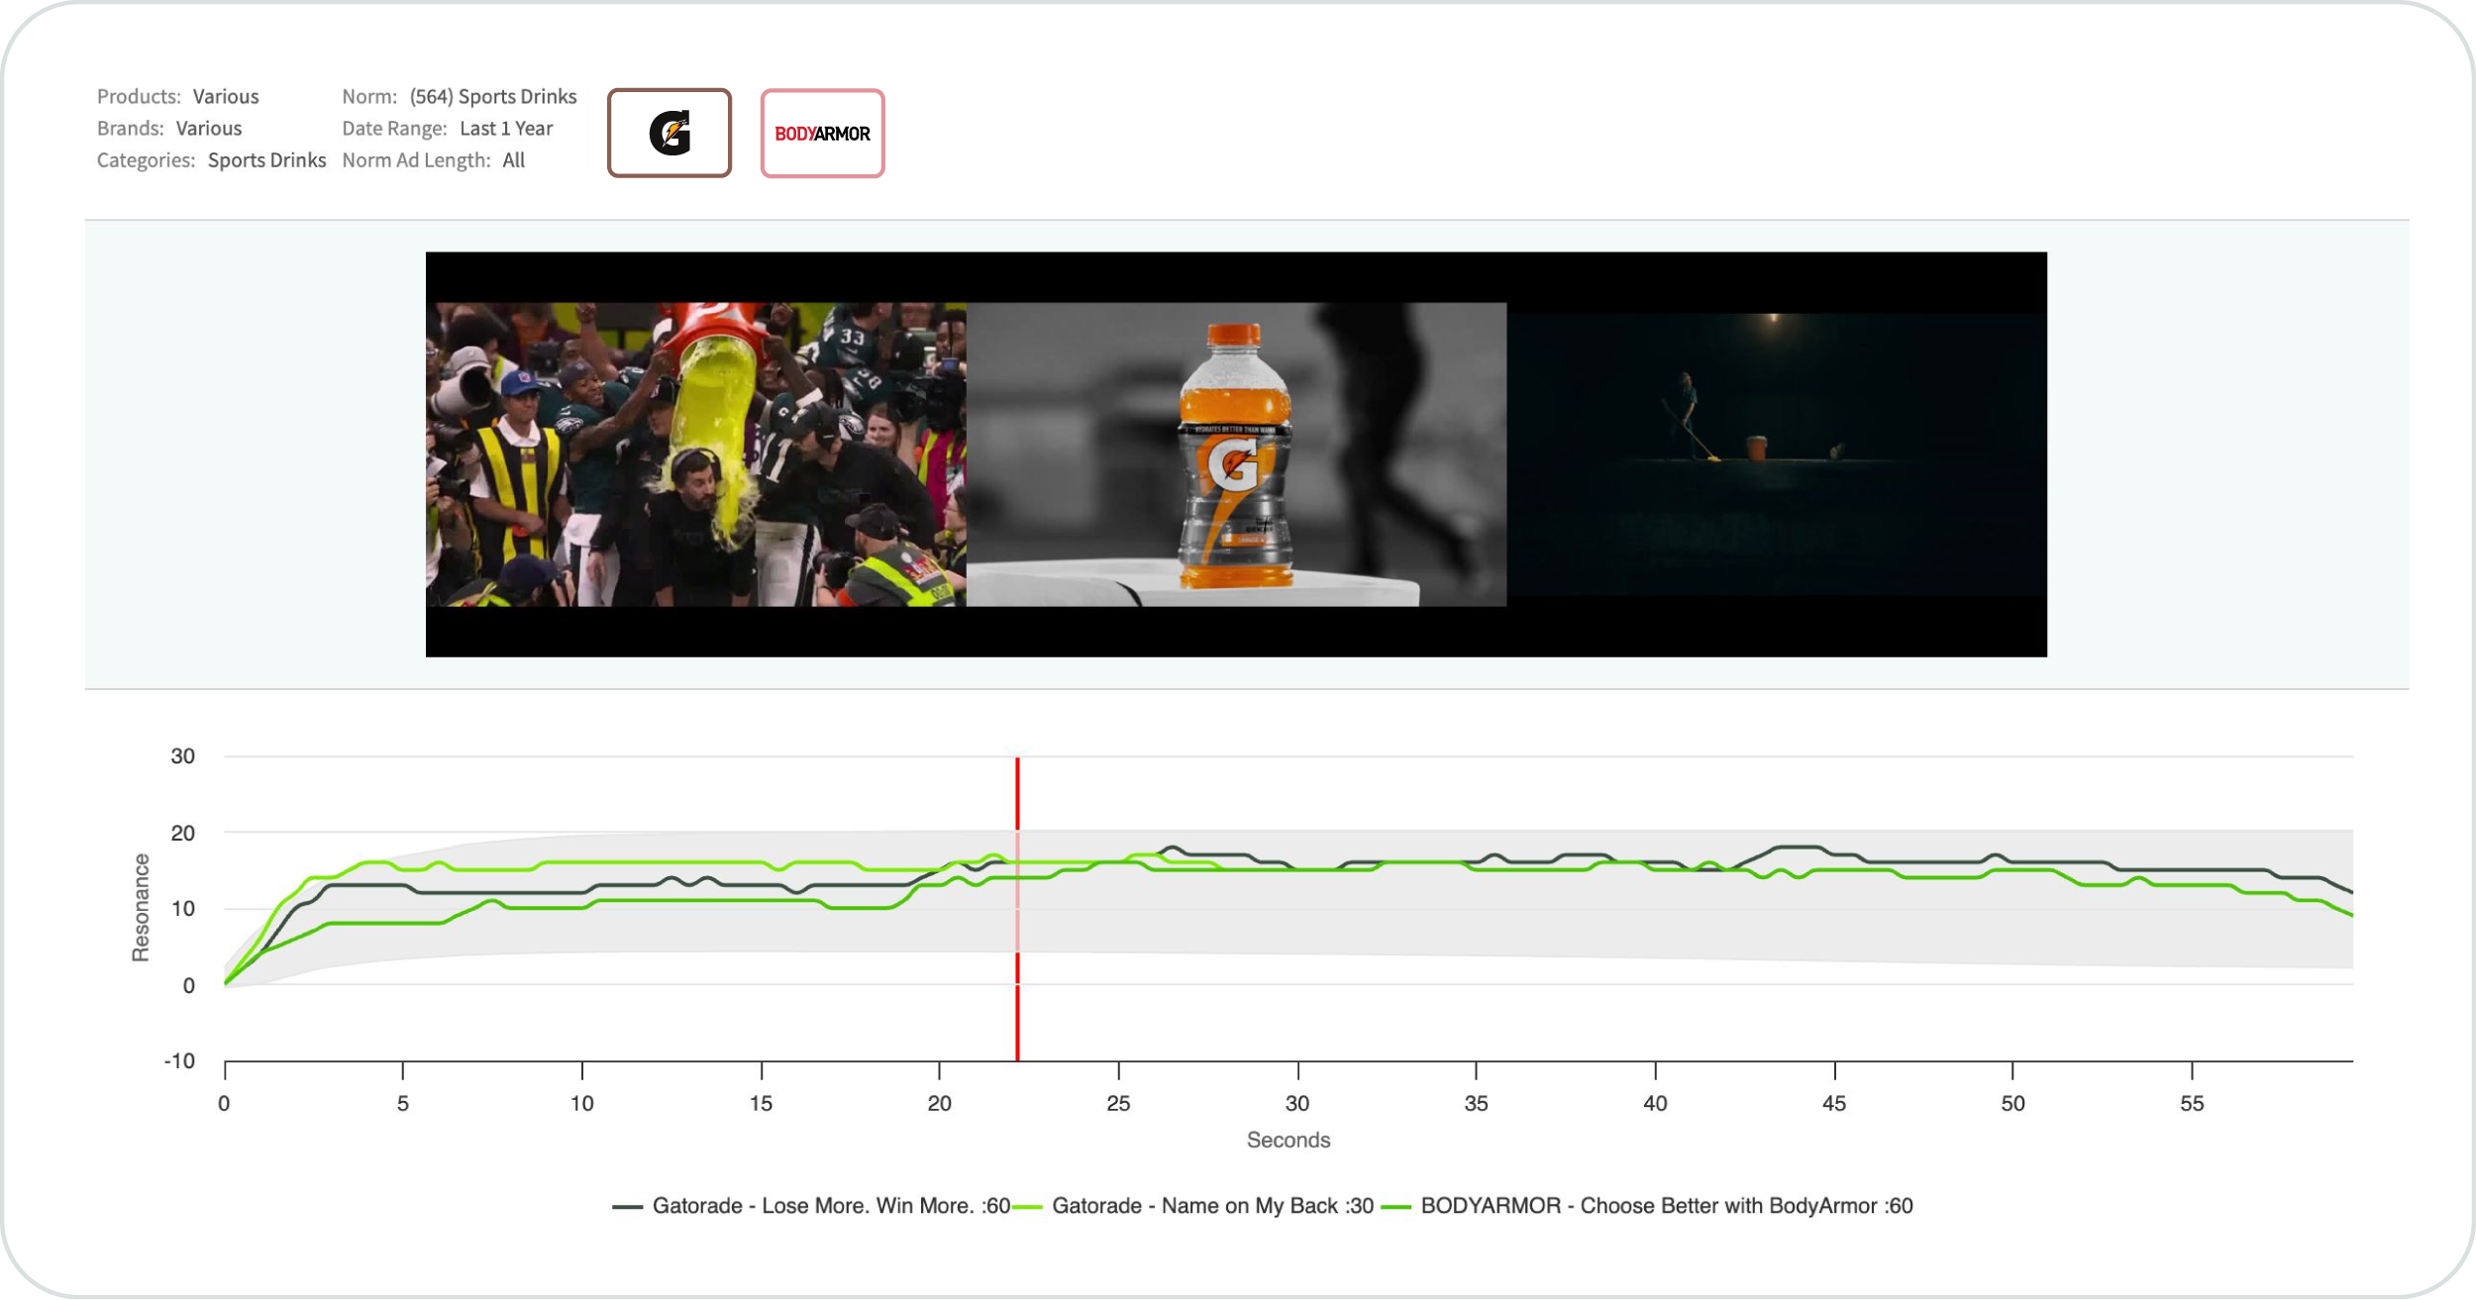Click the 25 tick label on Seconds axis

click(x=1118, y=1103)
